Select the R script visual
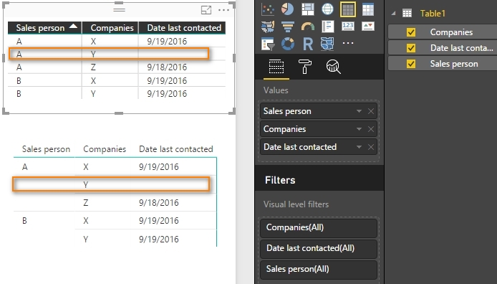497x284 pixels. pyautogui.click(x=307, y=44)
